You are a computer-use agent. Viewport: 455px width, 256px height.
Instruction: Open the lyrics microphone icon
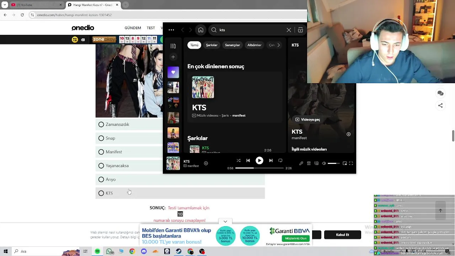coord(301,164)
